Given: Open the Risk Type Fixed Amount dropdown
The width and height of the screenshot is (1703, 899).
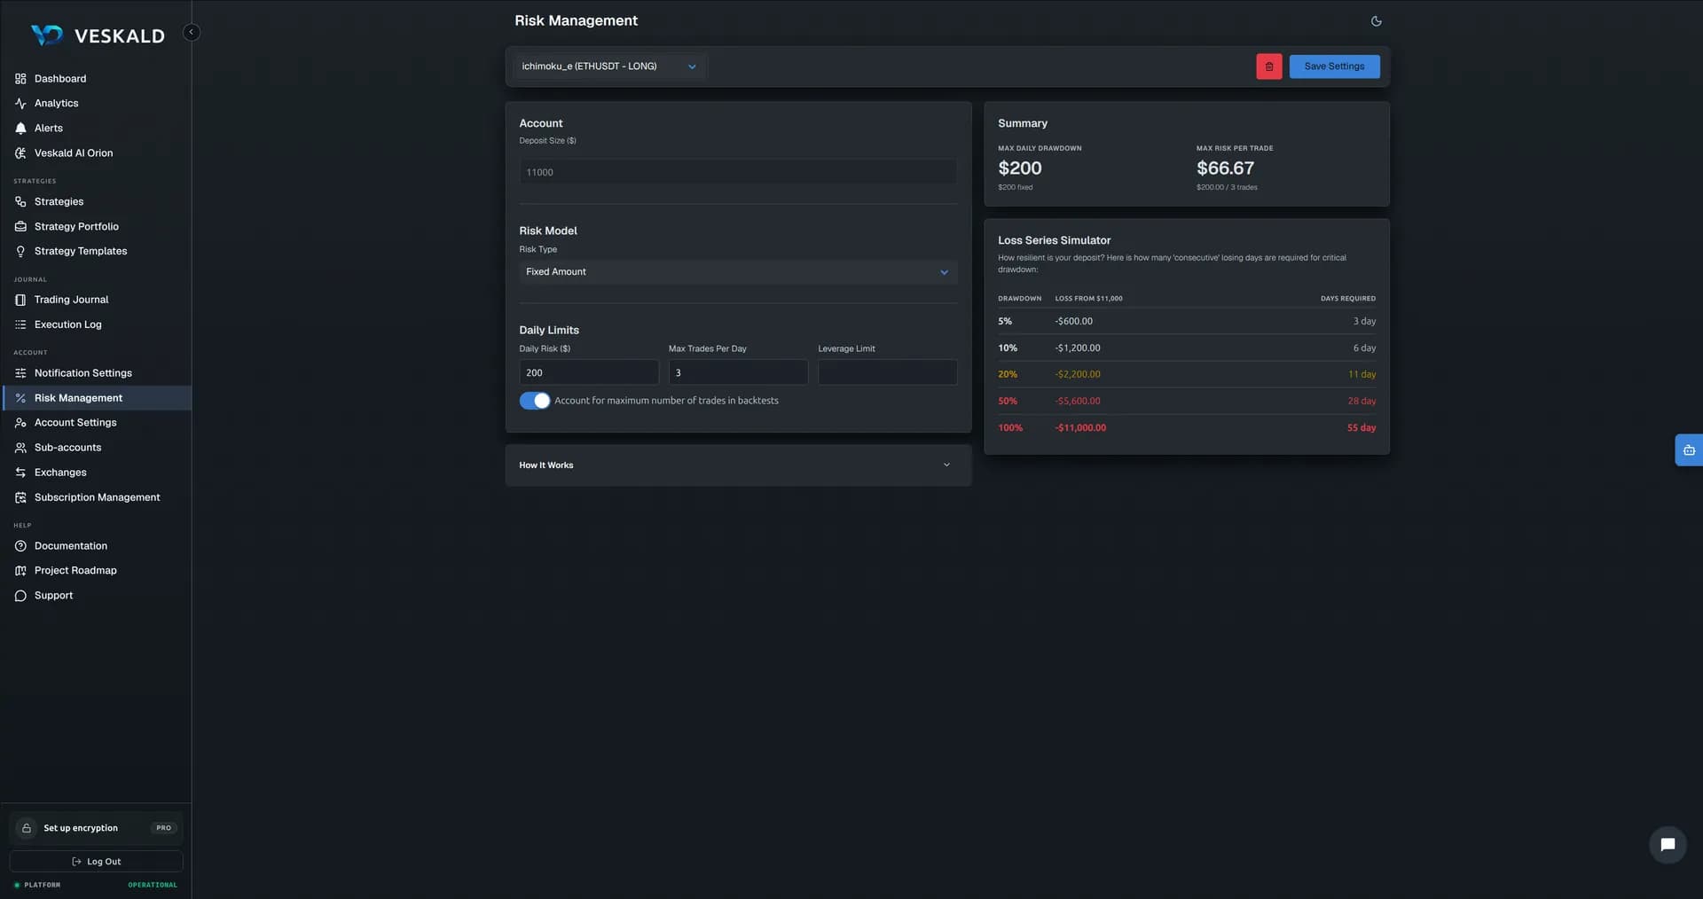Looking at the screenshot, I should (738, 272).
